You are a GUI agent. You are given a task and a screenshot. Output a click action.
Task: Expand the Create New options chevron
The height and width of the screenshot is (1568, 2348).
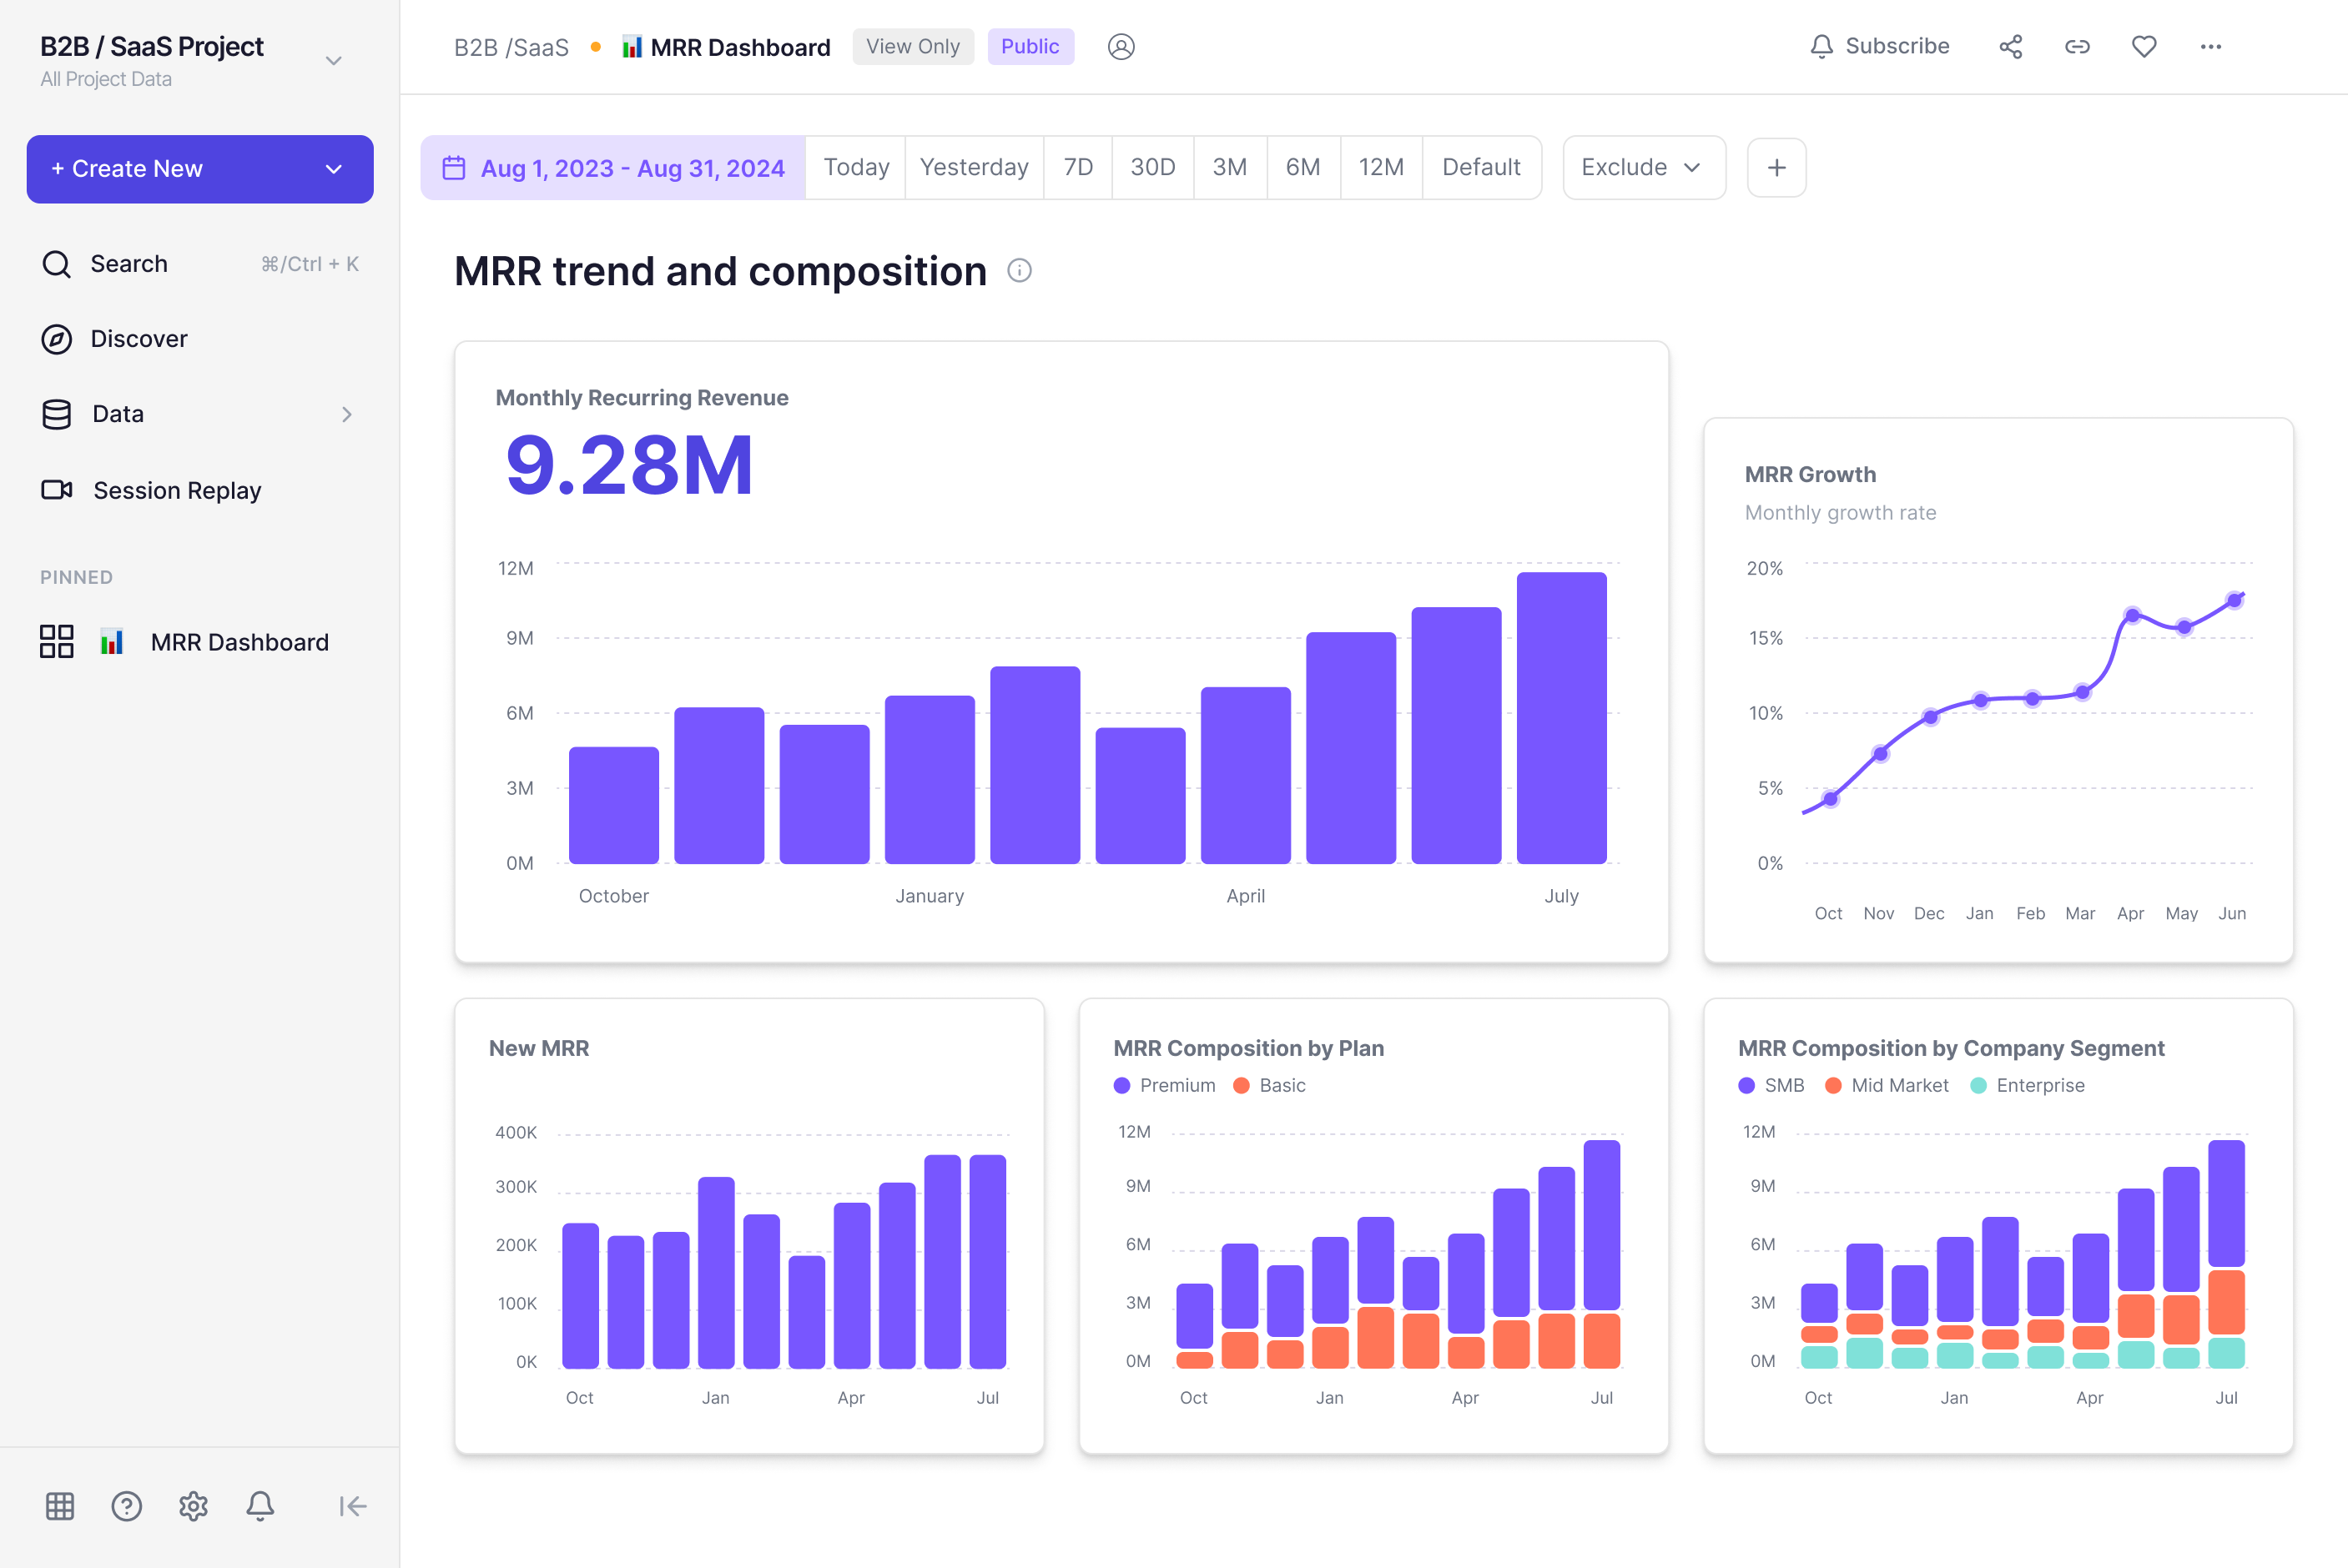coord(334,168)
